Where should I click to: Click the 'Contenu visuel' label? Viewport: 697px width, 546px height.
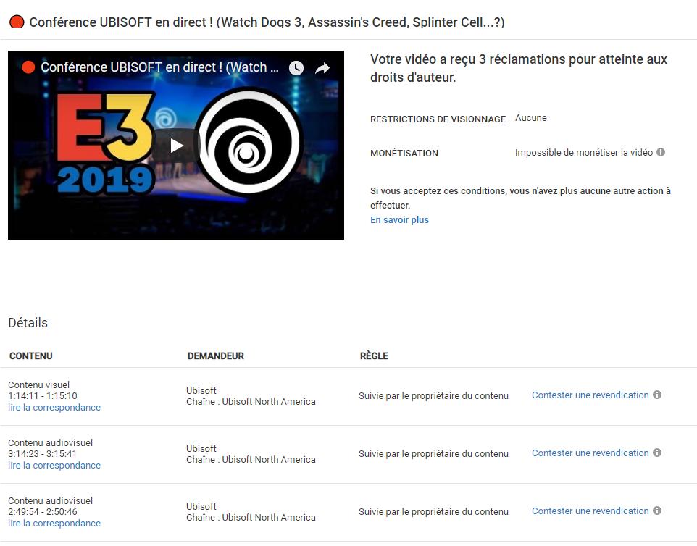point(38,385)
